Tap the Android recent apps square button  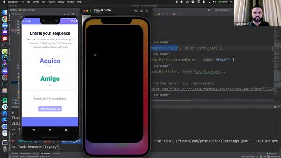[66, 130]
